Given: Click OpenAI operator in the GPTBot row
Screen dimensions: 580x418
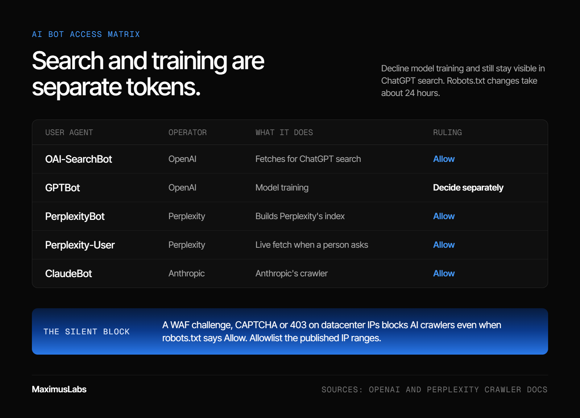Looking at the screenshot, I should (182, 188).
